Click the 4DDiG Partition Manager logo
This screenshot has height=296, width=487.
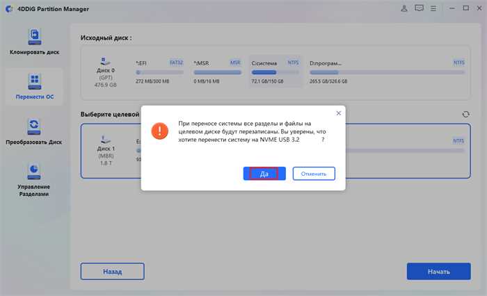pyautogui.click(x=9, y=9)
